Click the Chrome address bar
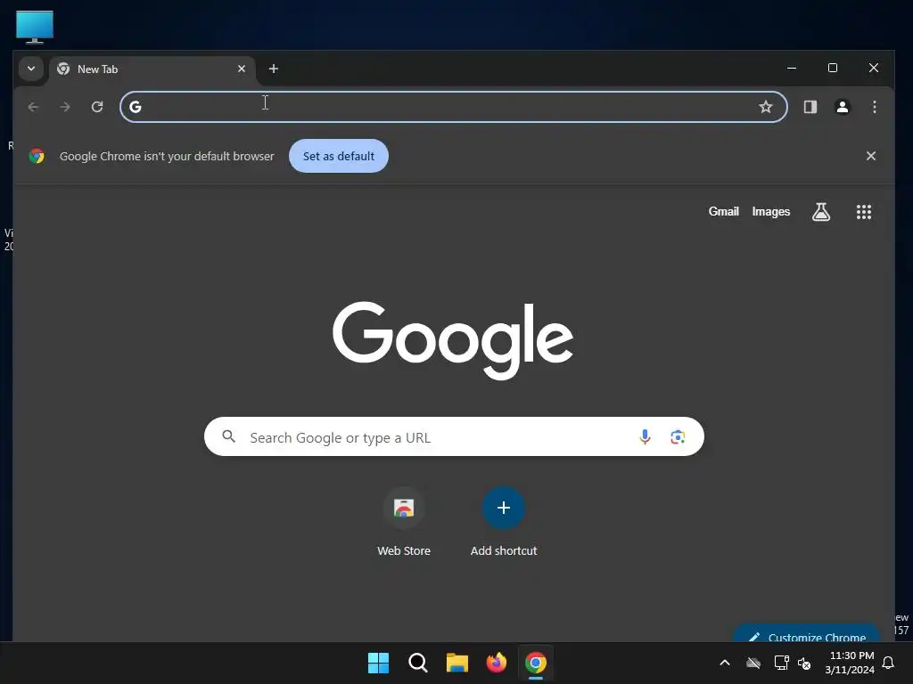This screenshot has height=684, width=913. point(454,107)
